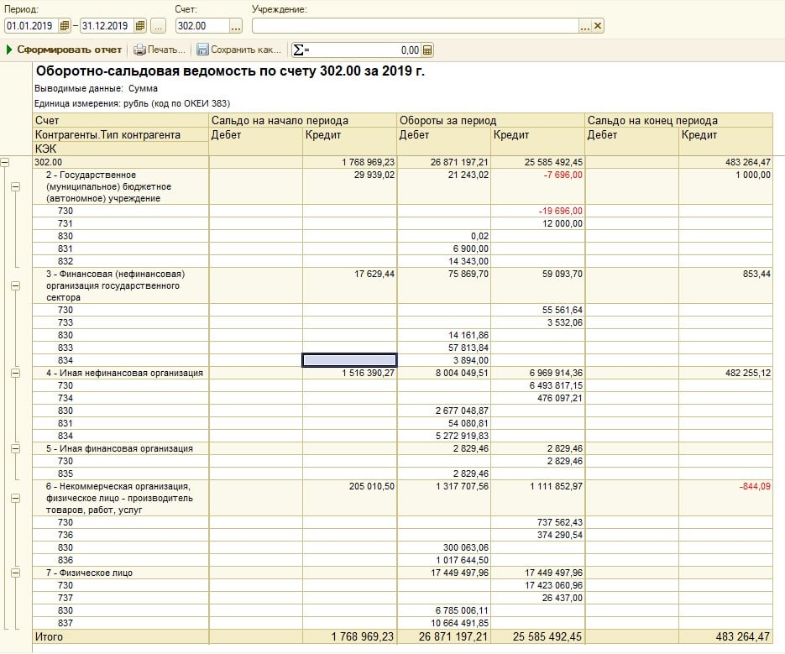785x654 pixels.
Task: Collapse group 3 - Финансовая организация государственного сектора
Action: click(15, 285)
